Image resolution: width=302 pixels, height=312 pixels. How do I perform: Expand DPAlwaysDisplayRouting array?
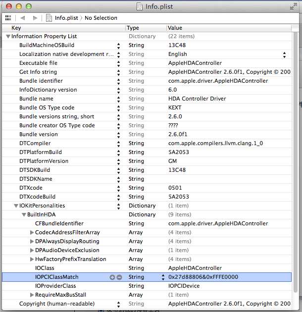pyautogui.click(x=32, y=241)
